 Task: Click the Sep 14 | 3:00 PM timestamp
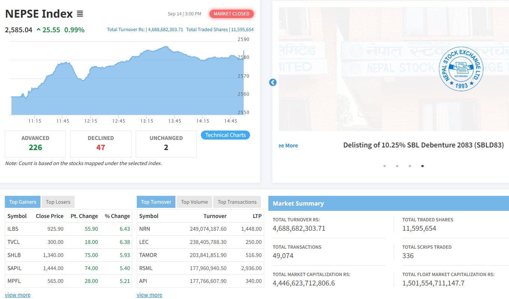click(x=184, y=14)
